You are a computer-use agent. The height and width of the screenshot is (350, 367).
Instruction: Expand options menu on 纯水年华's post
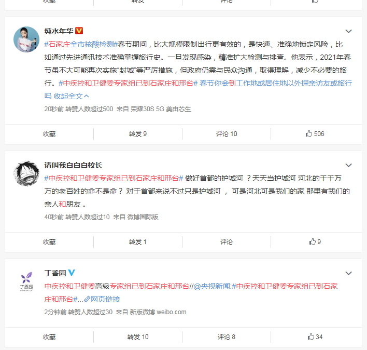coord(348,31)
